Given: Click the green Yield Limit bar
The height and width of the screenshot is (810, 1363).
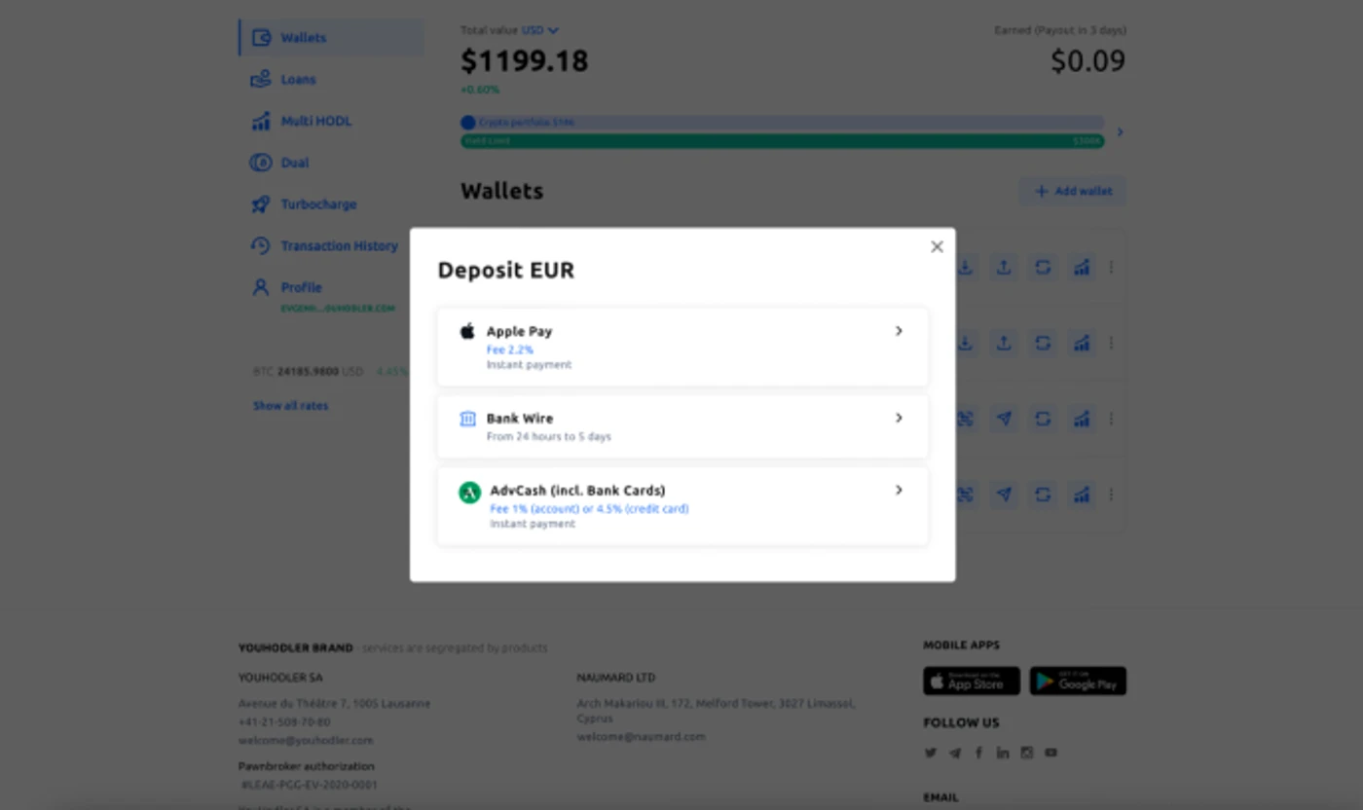Looking at the screenshot, I should click(783, 141).
